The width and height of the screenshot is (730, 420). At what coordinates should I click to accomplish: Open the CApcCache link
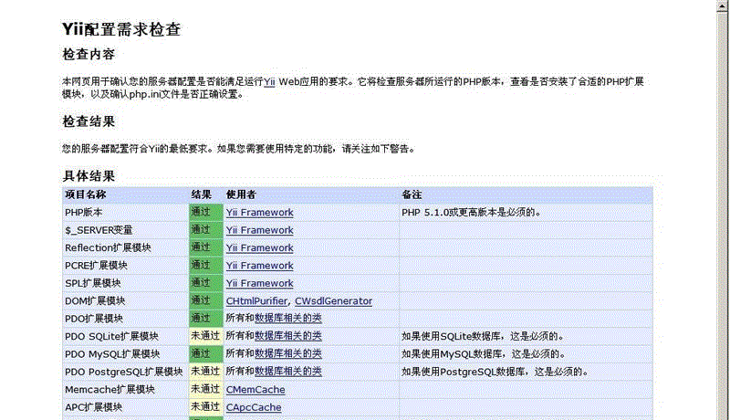pos(254,407)
